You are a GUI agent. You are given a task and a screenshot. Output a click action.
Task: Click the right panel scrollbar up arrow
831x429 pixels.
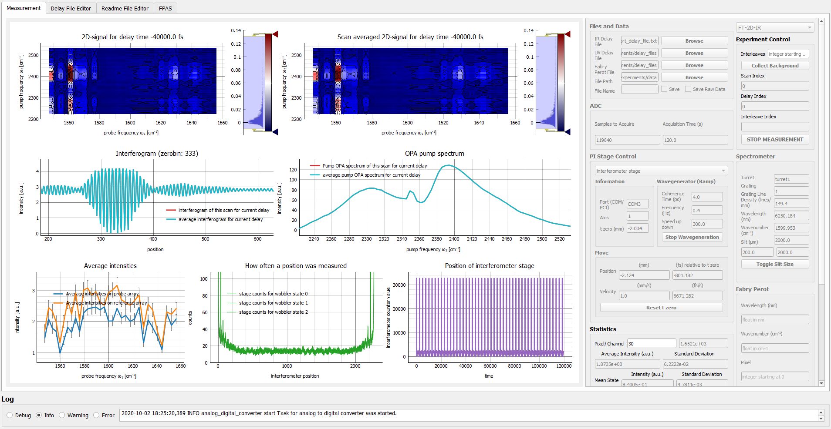click(821, 21)
